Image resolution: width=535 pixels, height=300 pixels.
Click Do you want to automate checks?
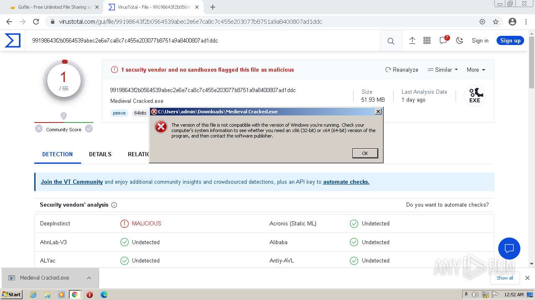pos(447,205)
